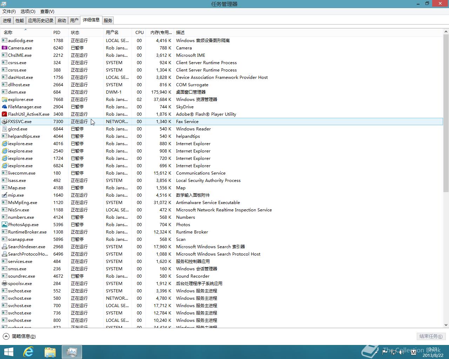The height and width of the screenshot is (359, 449).
Task: Switch to the 进程 tab
Action: point(7,20)
